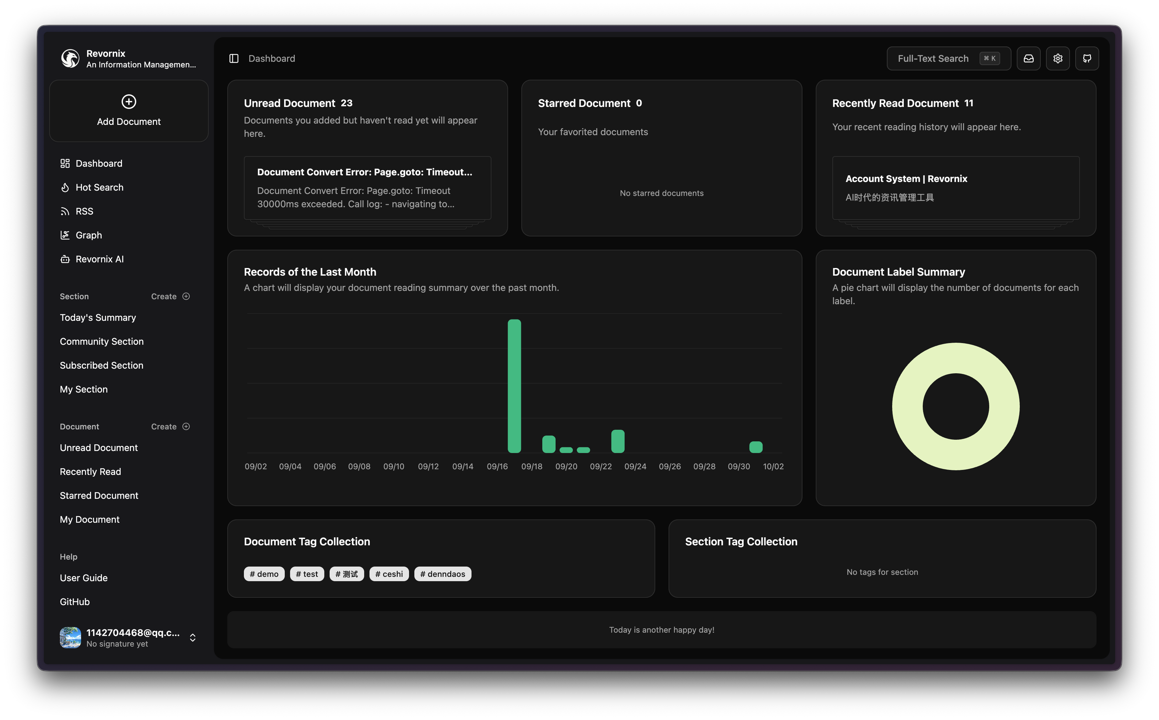Click the Add Document plus icon
Viewport: 1159px width, 720px height.
click(x=129, y=102)
